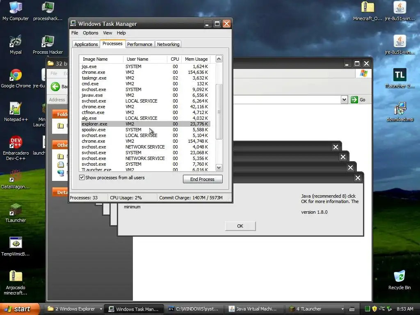Select the jqs.exe process row
The image size is (420, 315).
(146, 66)
